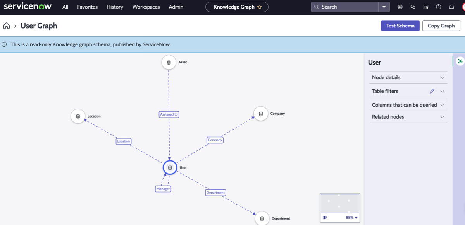Click the 'User' panel heading
Screen dimensions: 465x225
coord(374,63)
